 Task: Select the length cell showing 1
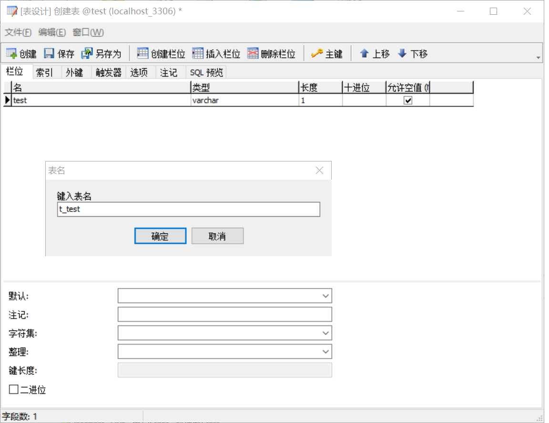point(321,101)
